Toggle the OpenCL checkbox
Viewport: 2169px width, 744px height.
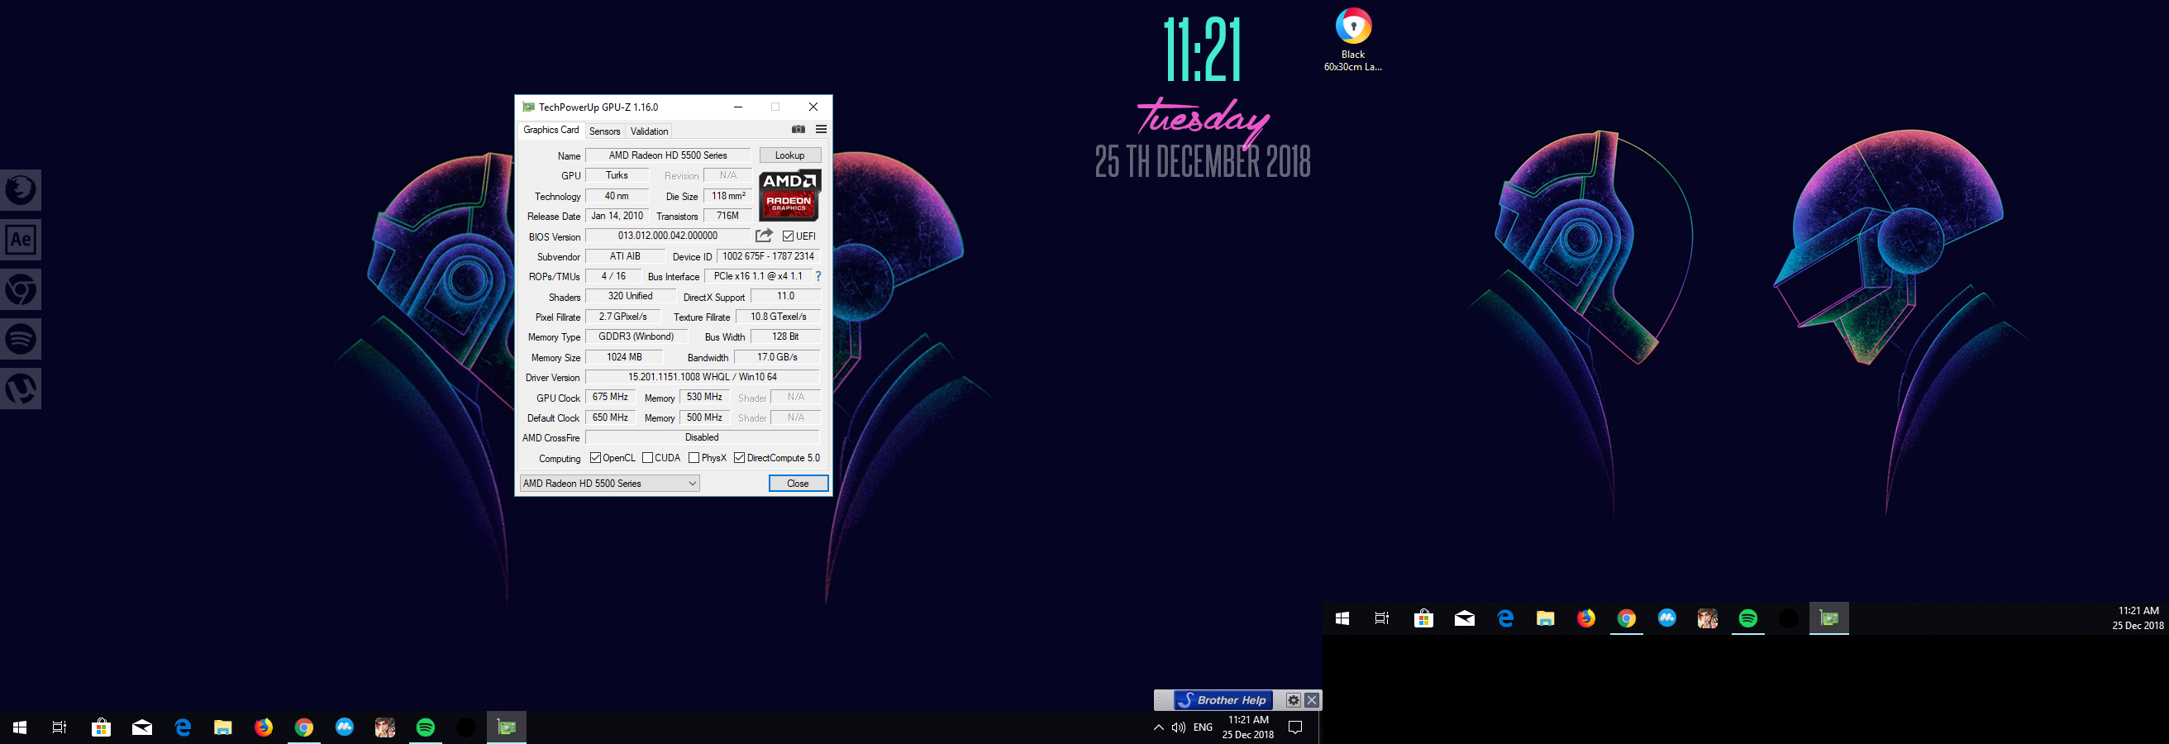tap(595, 458)
